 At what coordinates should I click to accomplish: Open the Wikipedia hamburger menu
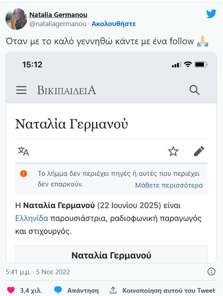click(x=21, y=90)
